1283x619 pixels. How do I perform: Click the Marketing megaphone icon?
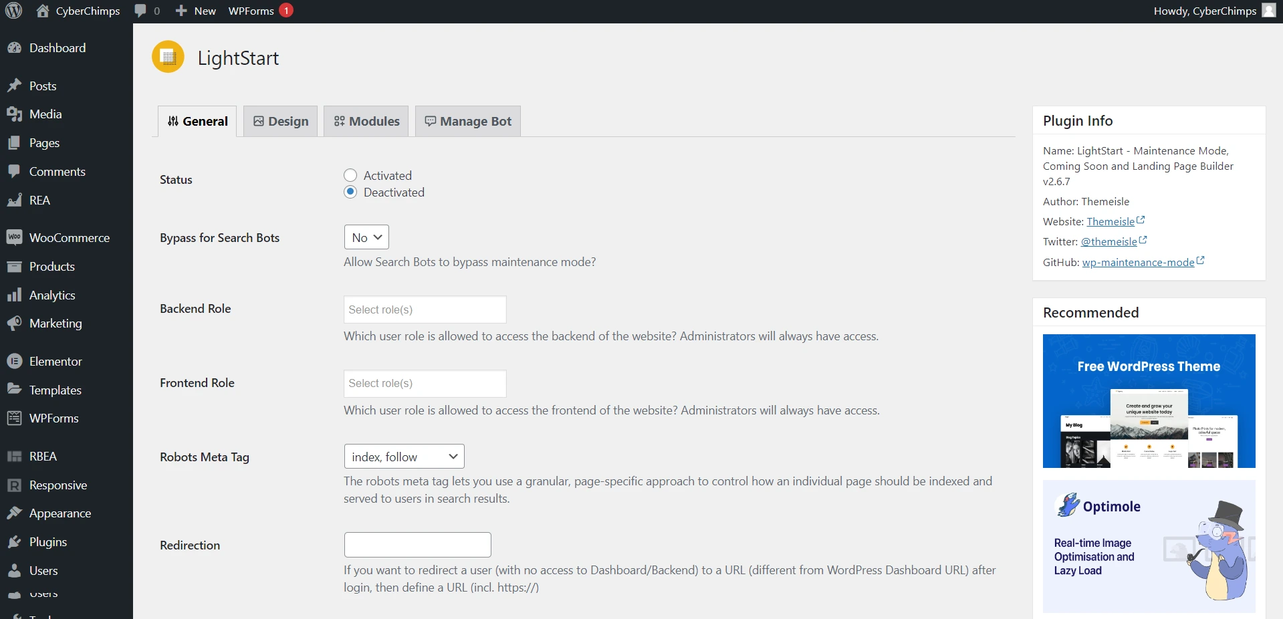(15, 324)
